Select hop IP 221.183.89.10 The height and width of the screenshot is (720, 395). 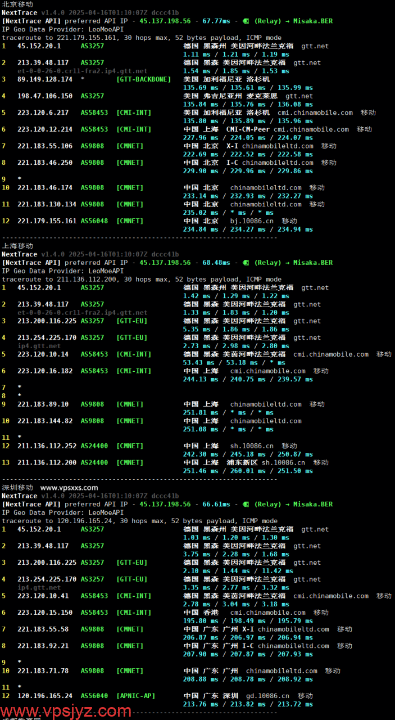tap(43, 404)
